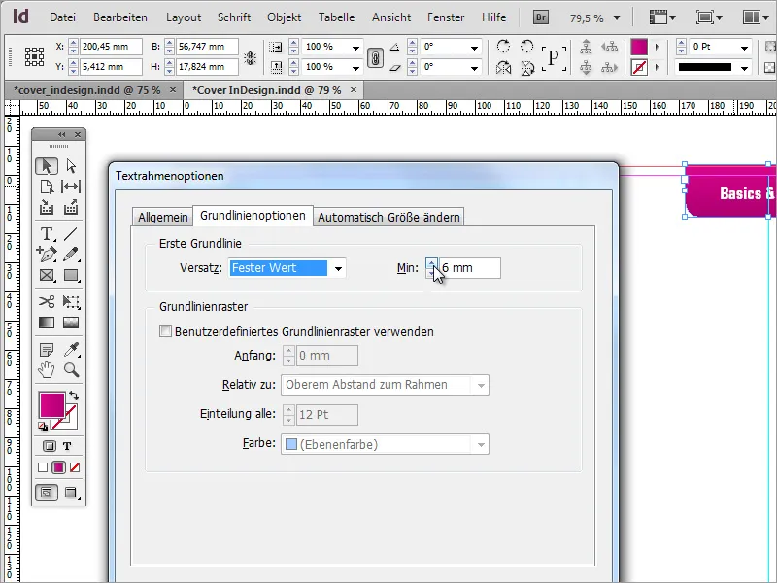The image size is (777, 583).
Task: Apply None button in toolbox
Action: point(75,467)
